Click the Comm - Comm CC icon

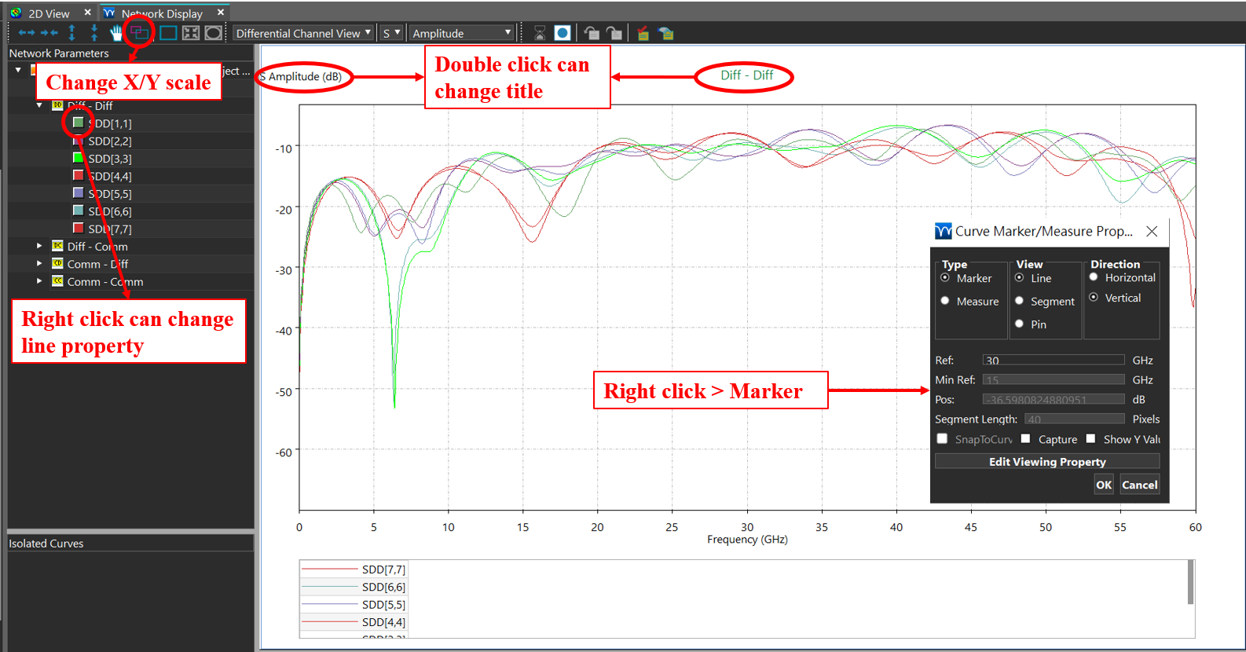click(x=57, y=281)
